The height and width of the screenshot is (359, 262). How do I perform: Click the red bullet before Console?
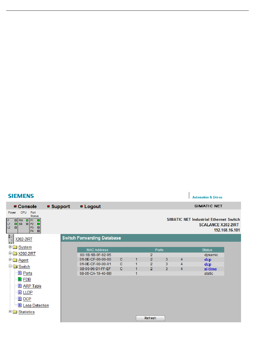point(15,206)
